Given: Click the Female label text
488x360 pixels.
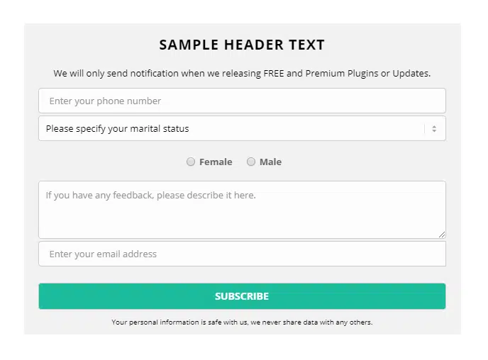Looking at the screenshot, I should coord(216,162).
